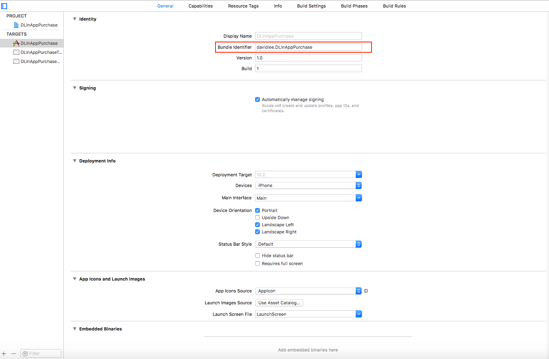Click the 'Add embedded binaries here' text
This screenshot has width=549, height=359.
[x=308, y=350]
